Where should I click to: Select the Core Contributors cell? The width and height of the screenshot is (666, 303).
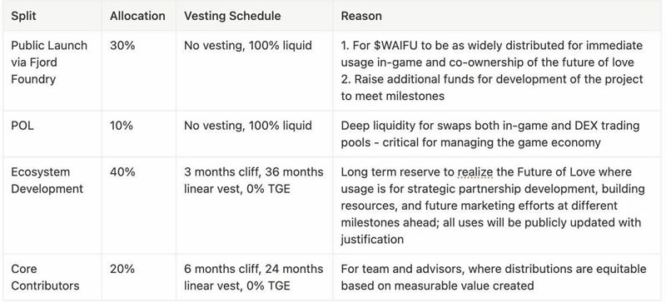pyautogui.click(x=52, y=277)
